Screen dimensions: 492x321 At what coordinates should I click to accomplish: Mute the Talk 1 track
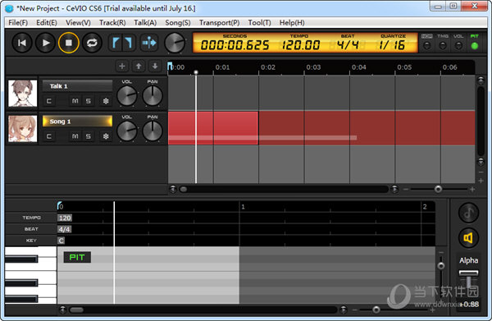pyautogui.click(x=75, y=101)
